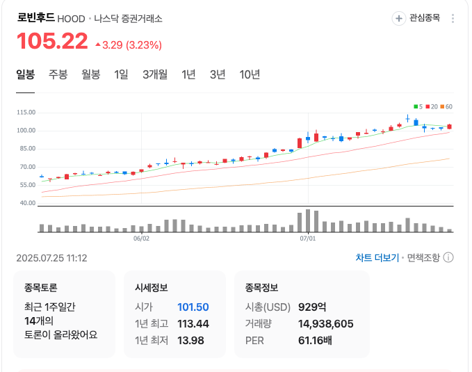472x372 pixels.
Task: Click the 1년 최저 value 13.98
Action: click(190, 341)
